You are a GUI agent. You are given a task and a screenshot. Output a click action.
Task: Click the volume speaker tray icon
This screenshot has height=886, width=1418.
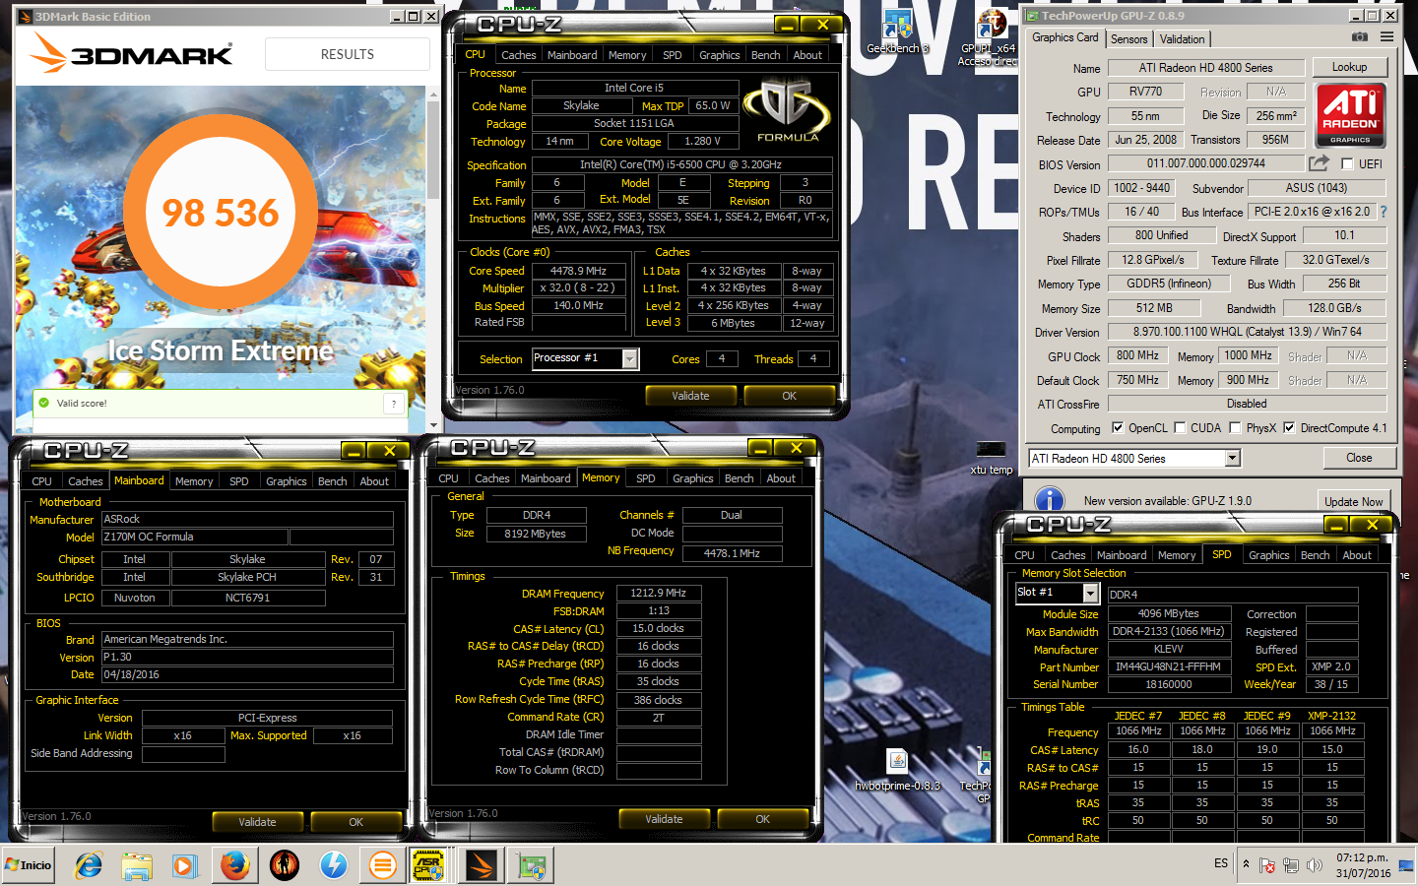(1314, 865)
